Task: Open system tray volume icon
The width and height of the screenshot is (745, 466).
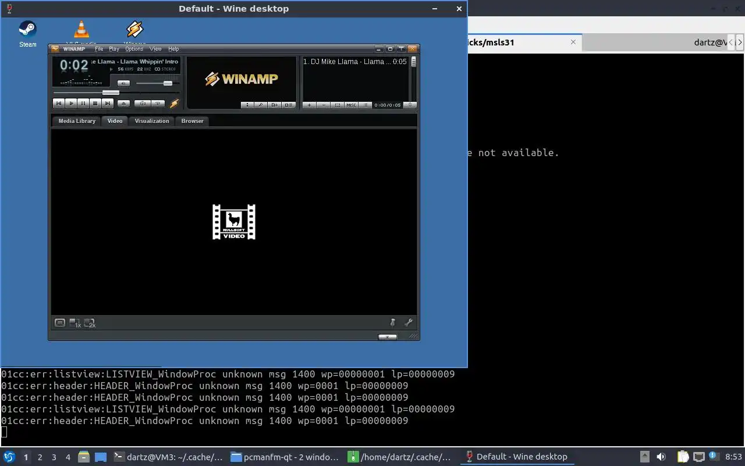Action: [661, 457]
